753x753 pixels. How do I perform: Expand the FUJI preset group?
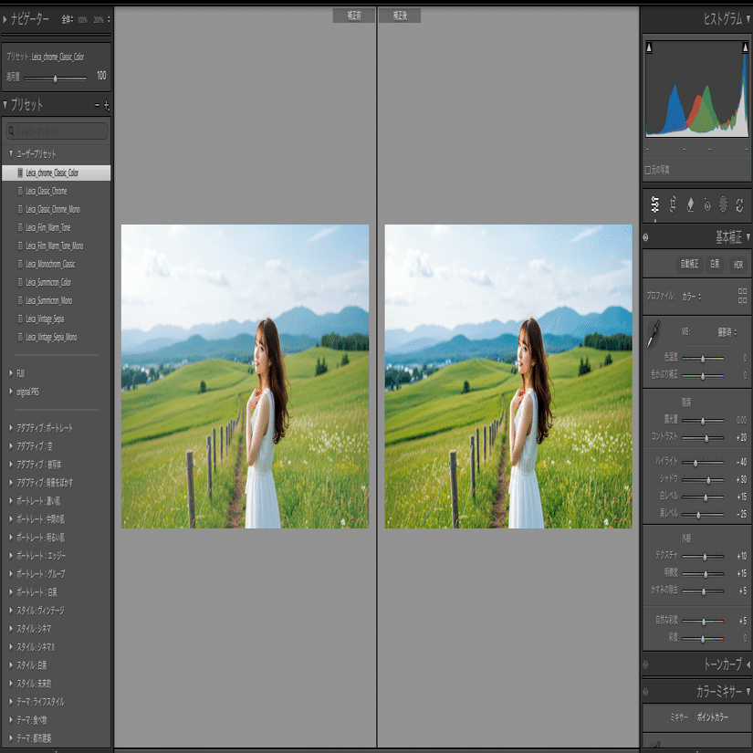click(11, 372)
